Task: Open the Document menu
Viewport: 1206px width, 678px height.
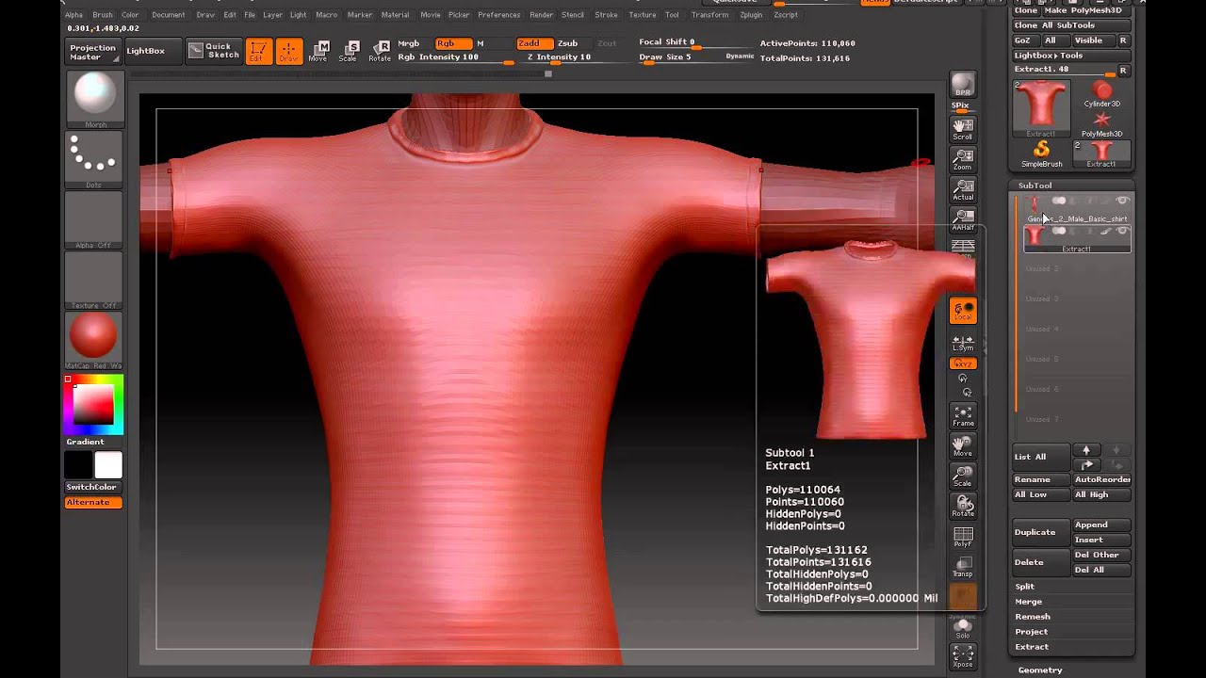Action: click(168, 15)
